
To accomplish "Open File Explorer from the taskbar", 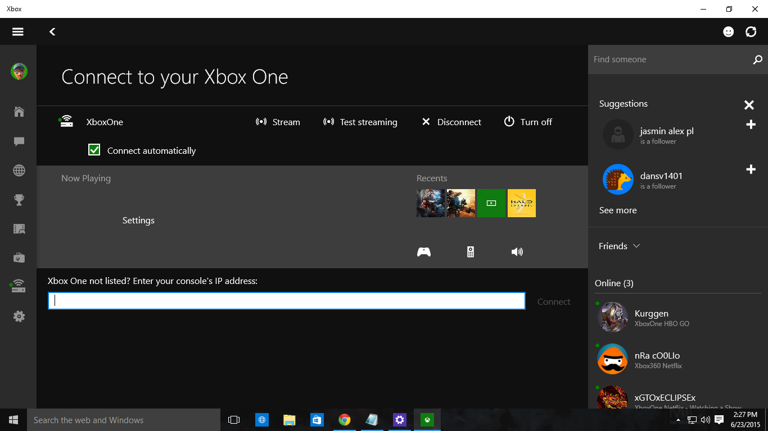I will click(x=289, y=420).
